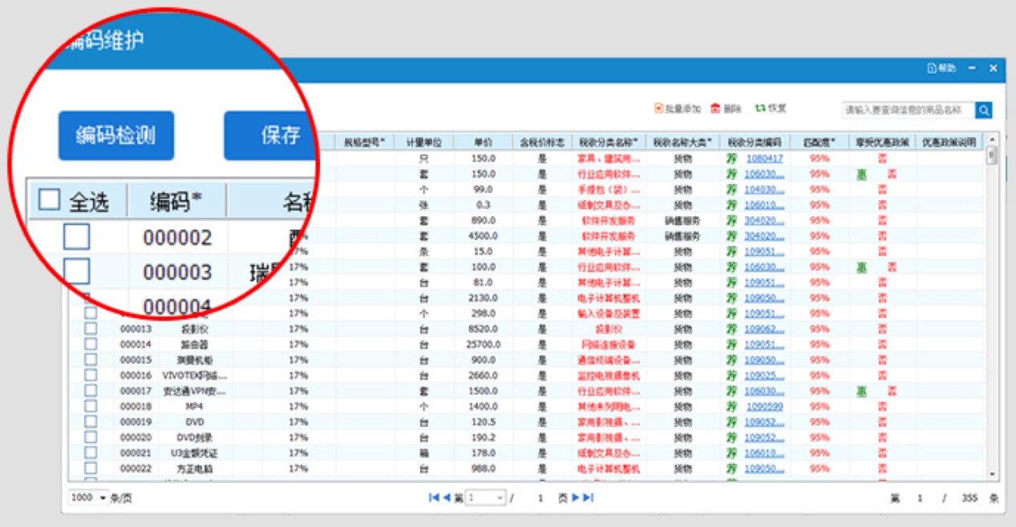Open the 1000 条/页 page size dropdown
This screenshot has width=1016, height=527.
click(103, 498)
